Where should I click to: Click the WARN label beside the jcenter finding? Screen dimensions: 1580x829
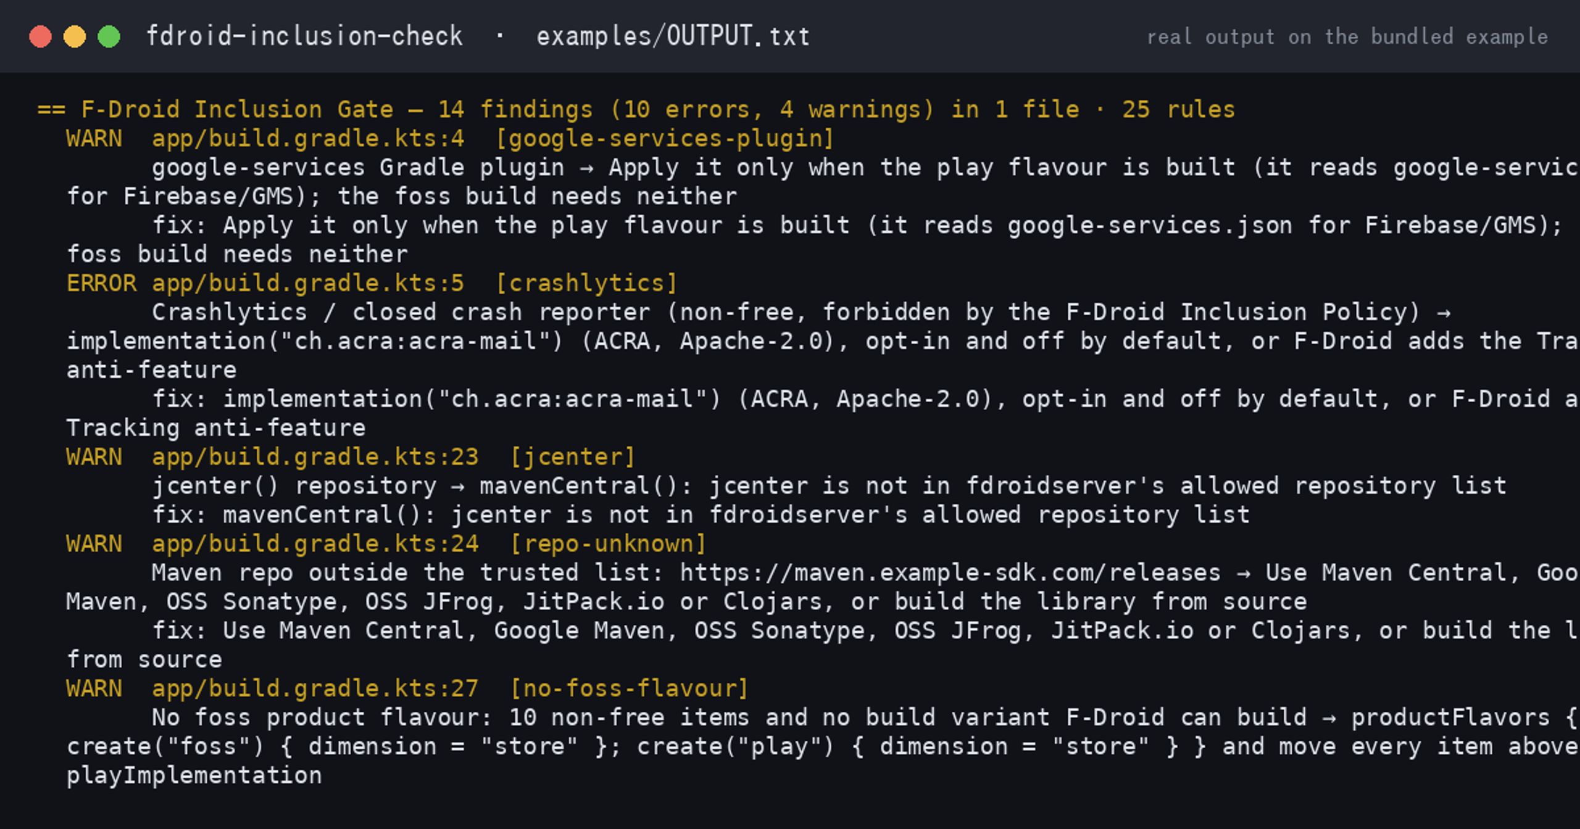pyautogui.click(x=94, y=457)
